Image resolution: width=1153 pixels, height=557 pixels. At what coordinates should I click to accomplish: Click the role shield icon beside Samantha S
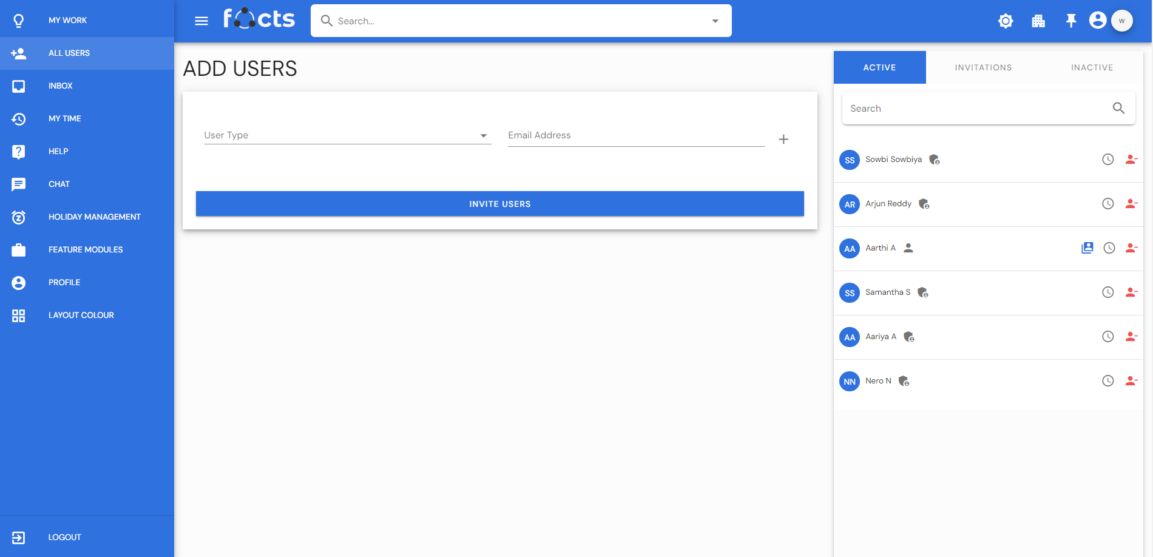923,292
